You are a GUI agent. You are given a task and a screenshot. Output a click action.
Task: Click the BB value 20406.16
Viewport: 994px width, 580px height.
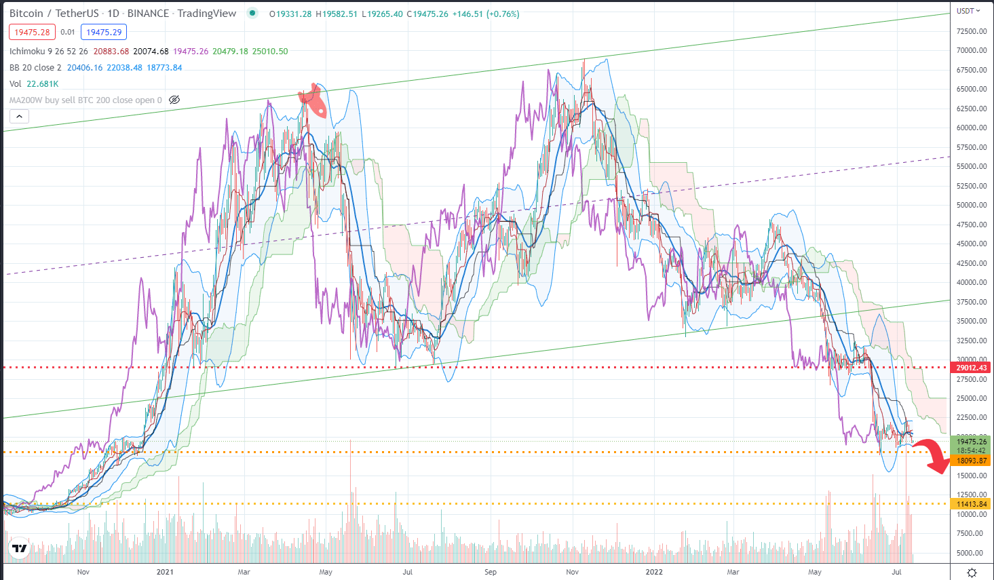(x=85, y=67)
